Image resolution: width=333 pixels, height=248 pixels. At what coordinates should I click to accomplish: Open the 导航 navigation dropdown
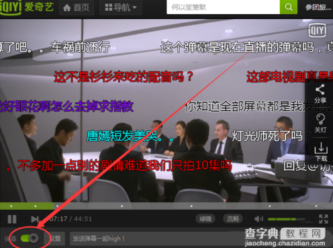121,7
